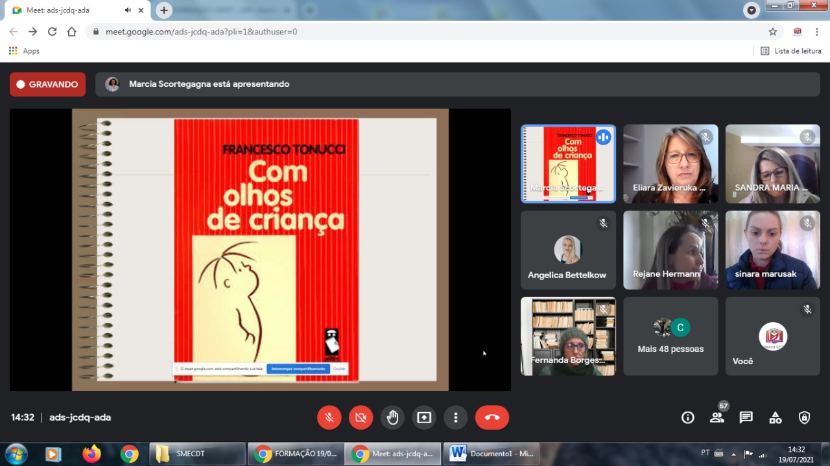Show the participants list with 57 badge

[x=717, y=417]
